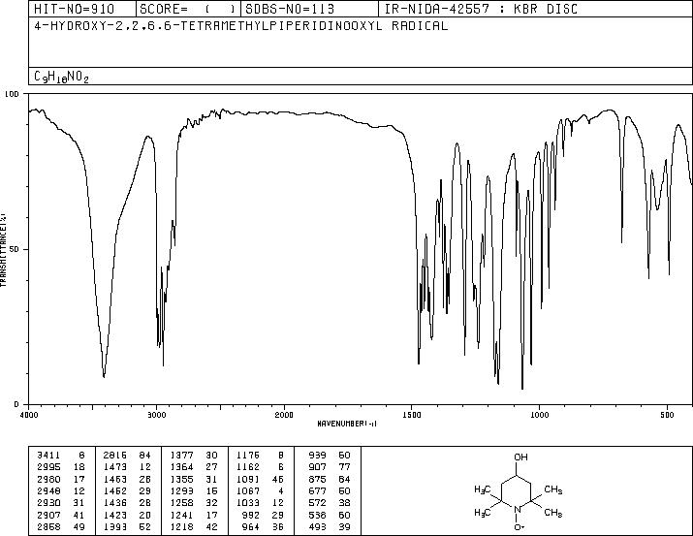This screenshot has width=693, height=536.
Task: Select the SDBS-NO=113 header text
Action: pos(290,9)
